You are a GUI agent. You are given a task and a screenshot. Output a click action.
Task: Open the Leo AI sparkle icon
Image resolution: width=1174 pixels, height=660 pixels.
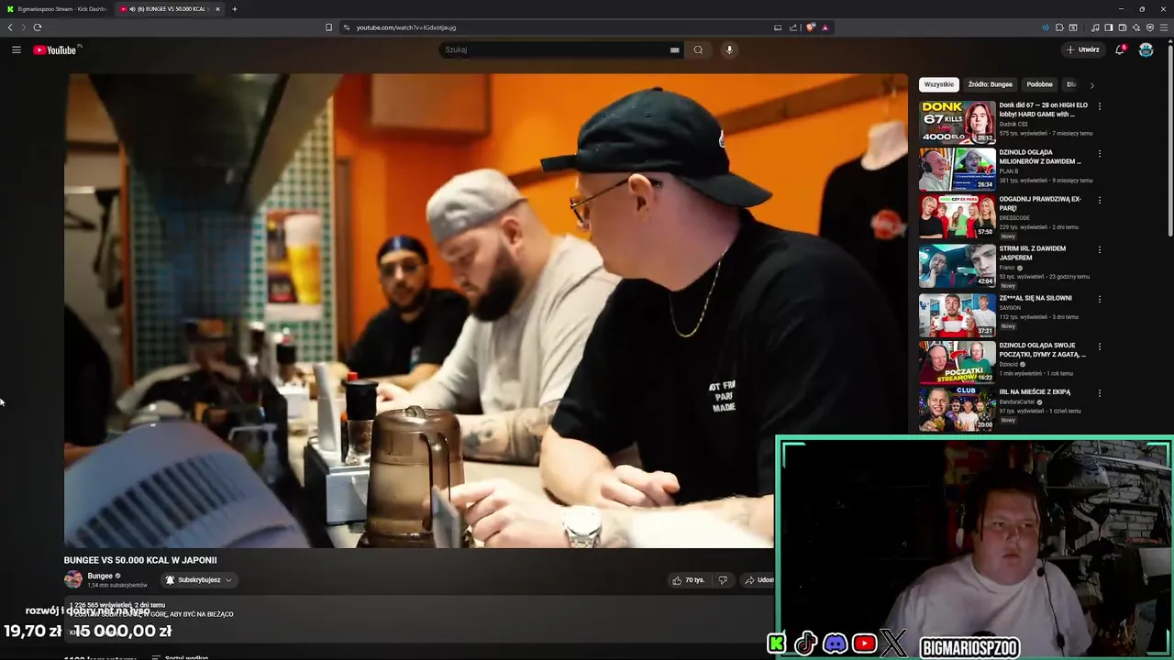[1136, 27]
